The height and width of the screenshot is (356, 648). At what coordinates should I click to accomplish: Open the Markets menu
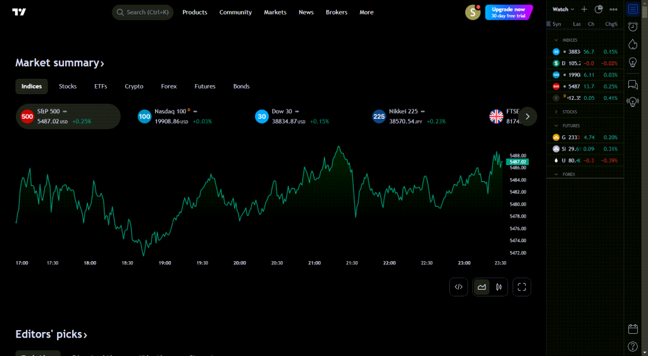pos(275,13)
